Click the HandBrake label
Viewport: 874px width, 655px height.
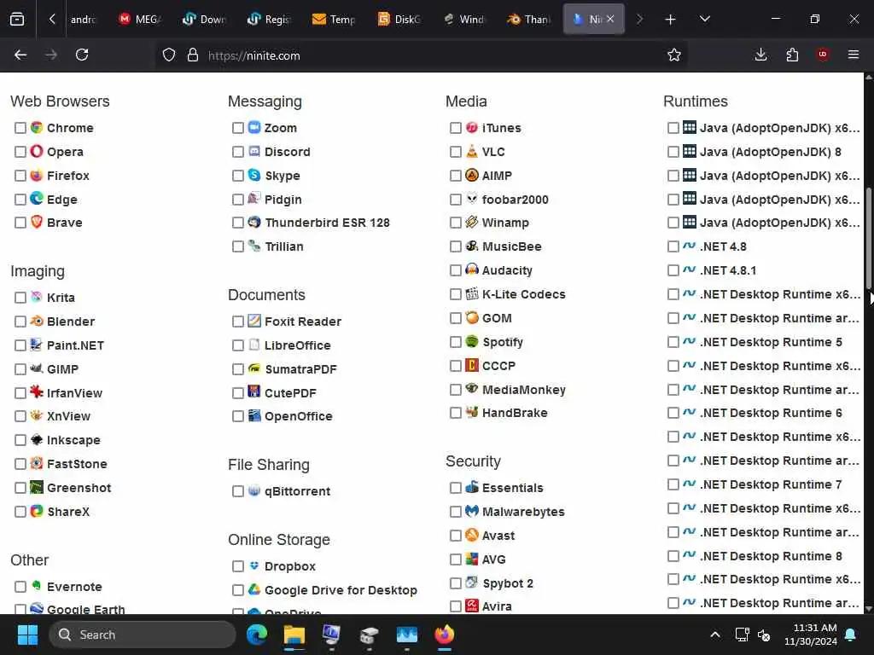[515, 413]
